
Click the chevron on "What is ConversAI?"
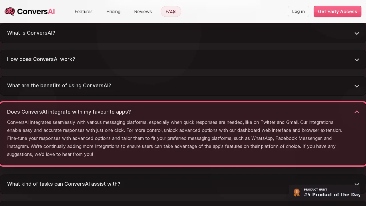tap(357, 33)
